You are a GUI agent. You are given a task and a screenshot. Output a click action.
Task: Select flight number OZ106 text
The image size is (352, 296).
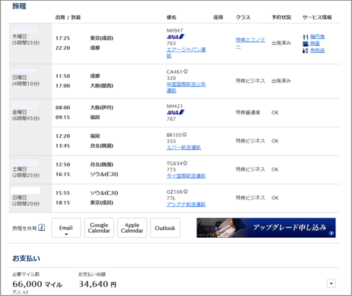coord(175,192)
